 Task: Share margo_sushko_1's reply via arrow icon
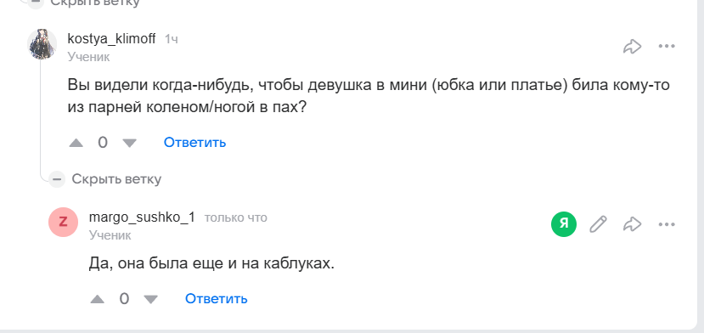[632, 223]
